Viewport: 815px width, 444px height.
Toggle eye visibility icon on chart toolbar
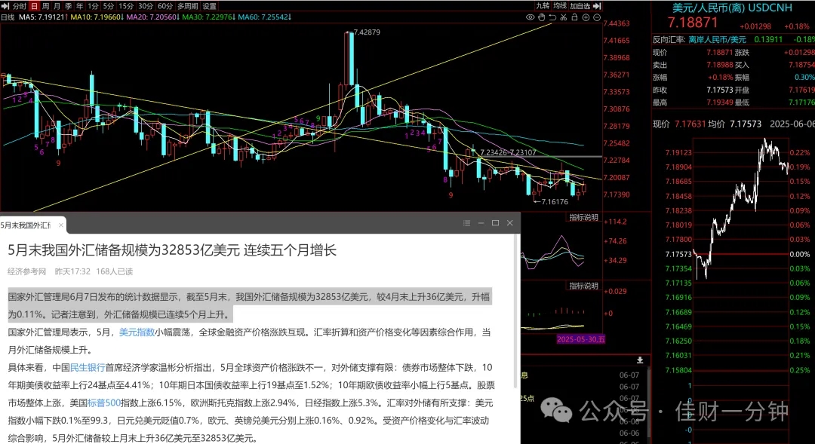[531, 17]
